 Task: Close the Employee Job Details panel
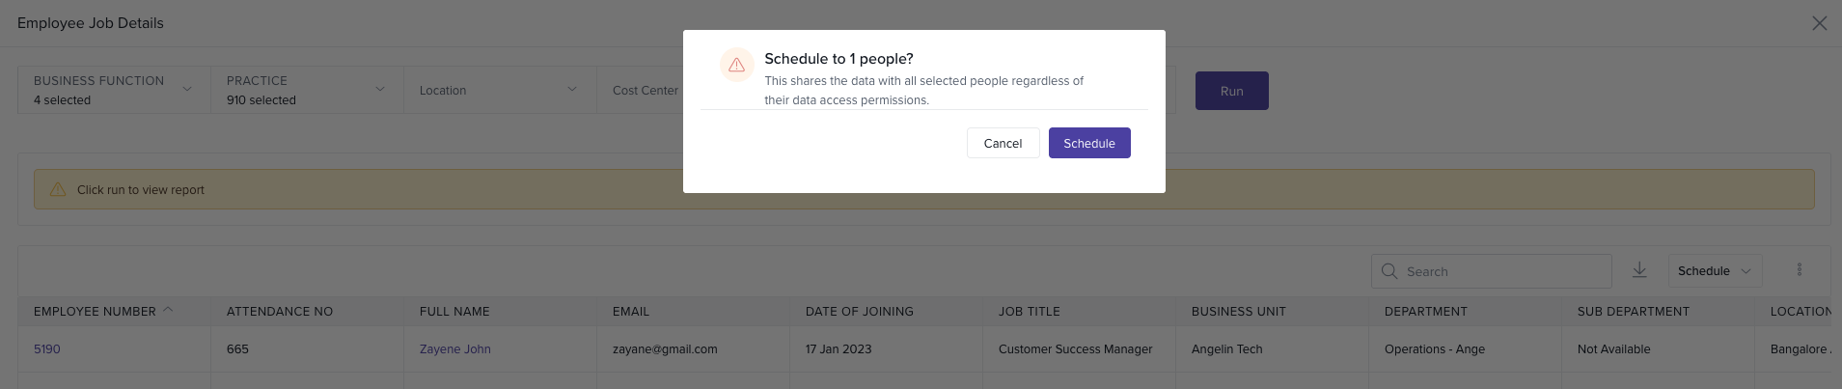[x=1819, y=23]
